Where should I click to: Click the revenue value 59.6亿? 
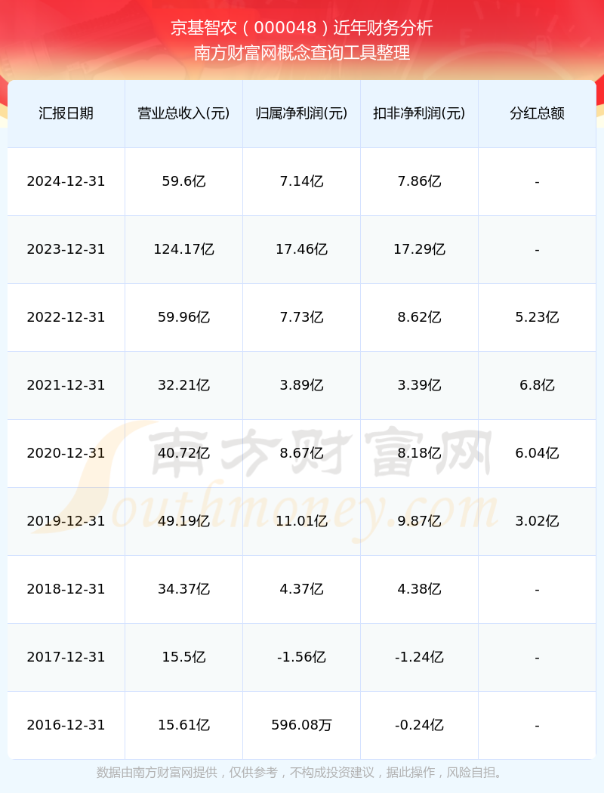(184, 181)
